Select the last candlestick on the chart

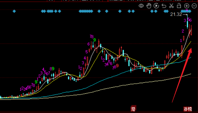(191, 30)
